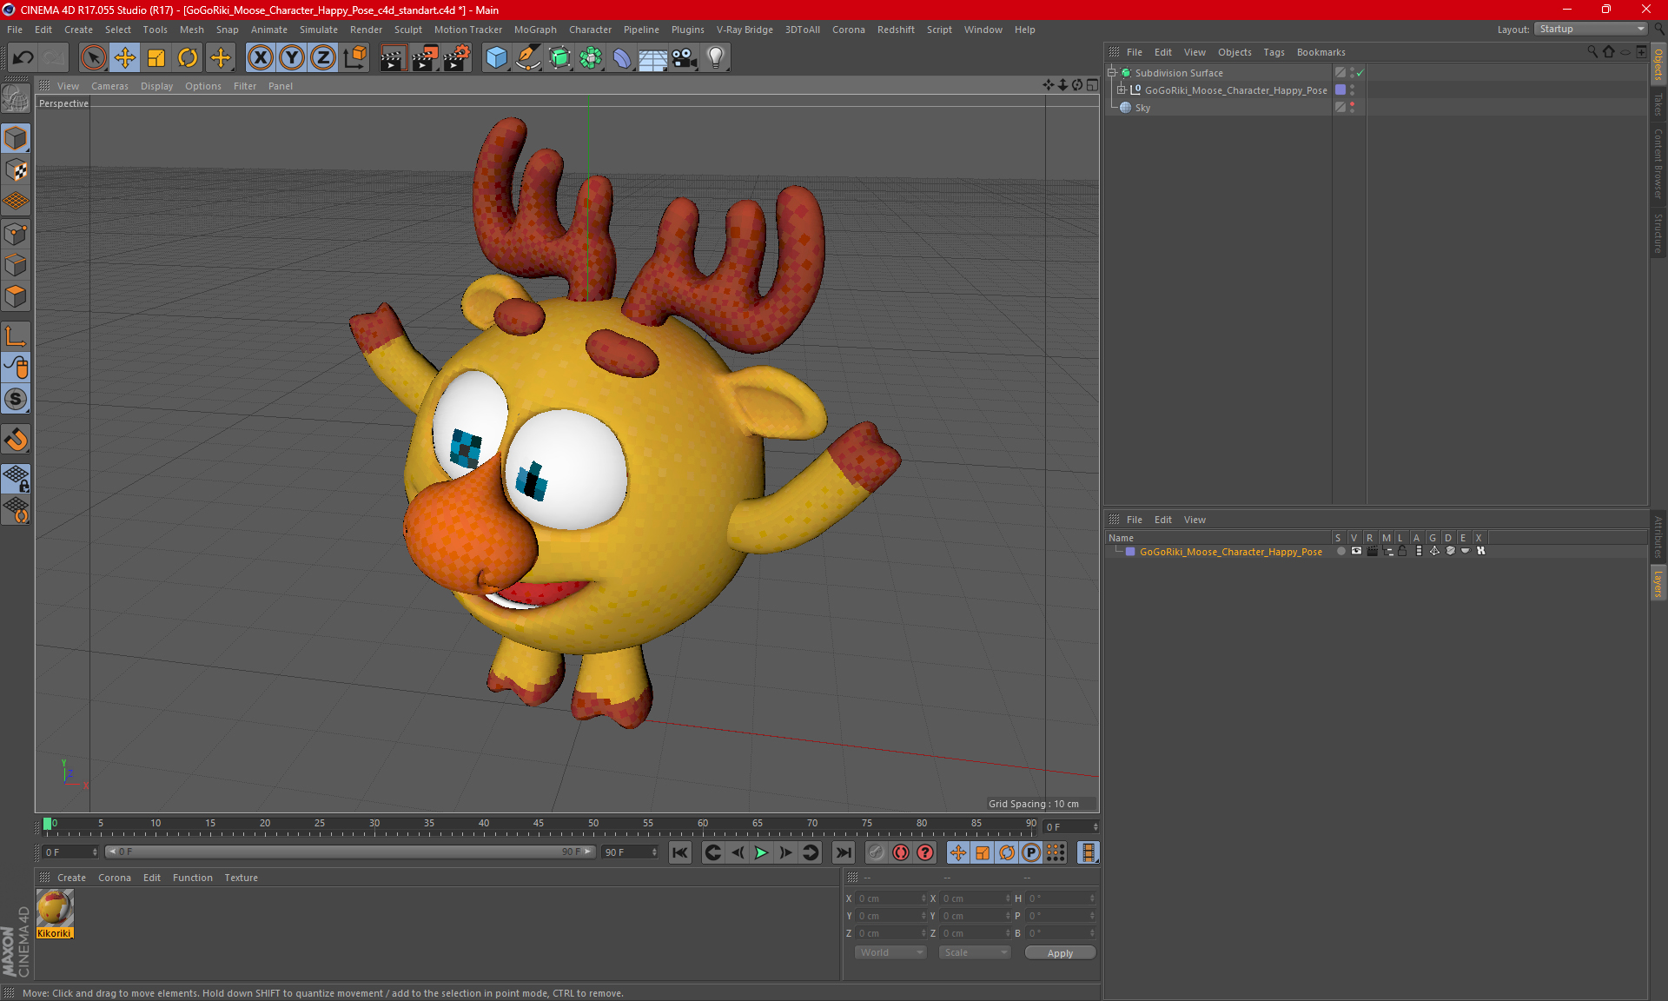The image size is (1668, 1001).
Task: Activate the Move tool
Action: [125, 58]
